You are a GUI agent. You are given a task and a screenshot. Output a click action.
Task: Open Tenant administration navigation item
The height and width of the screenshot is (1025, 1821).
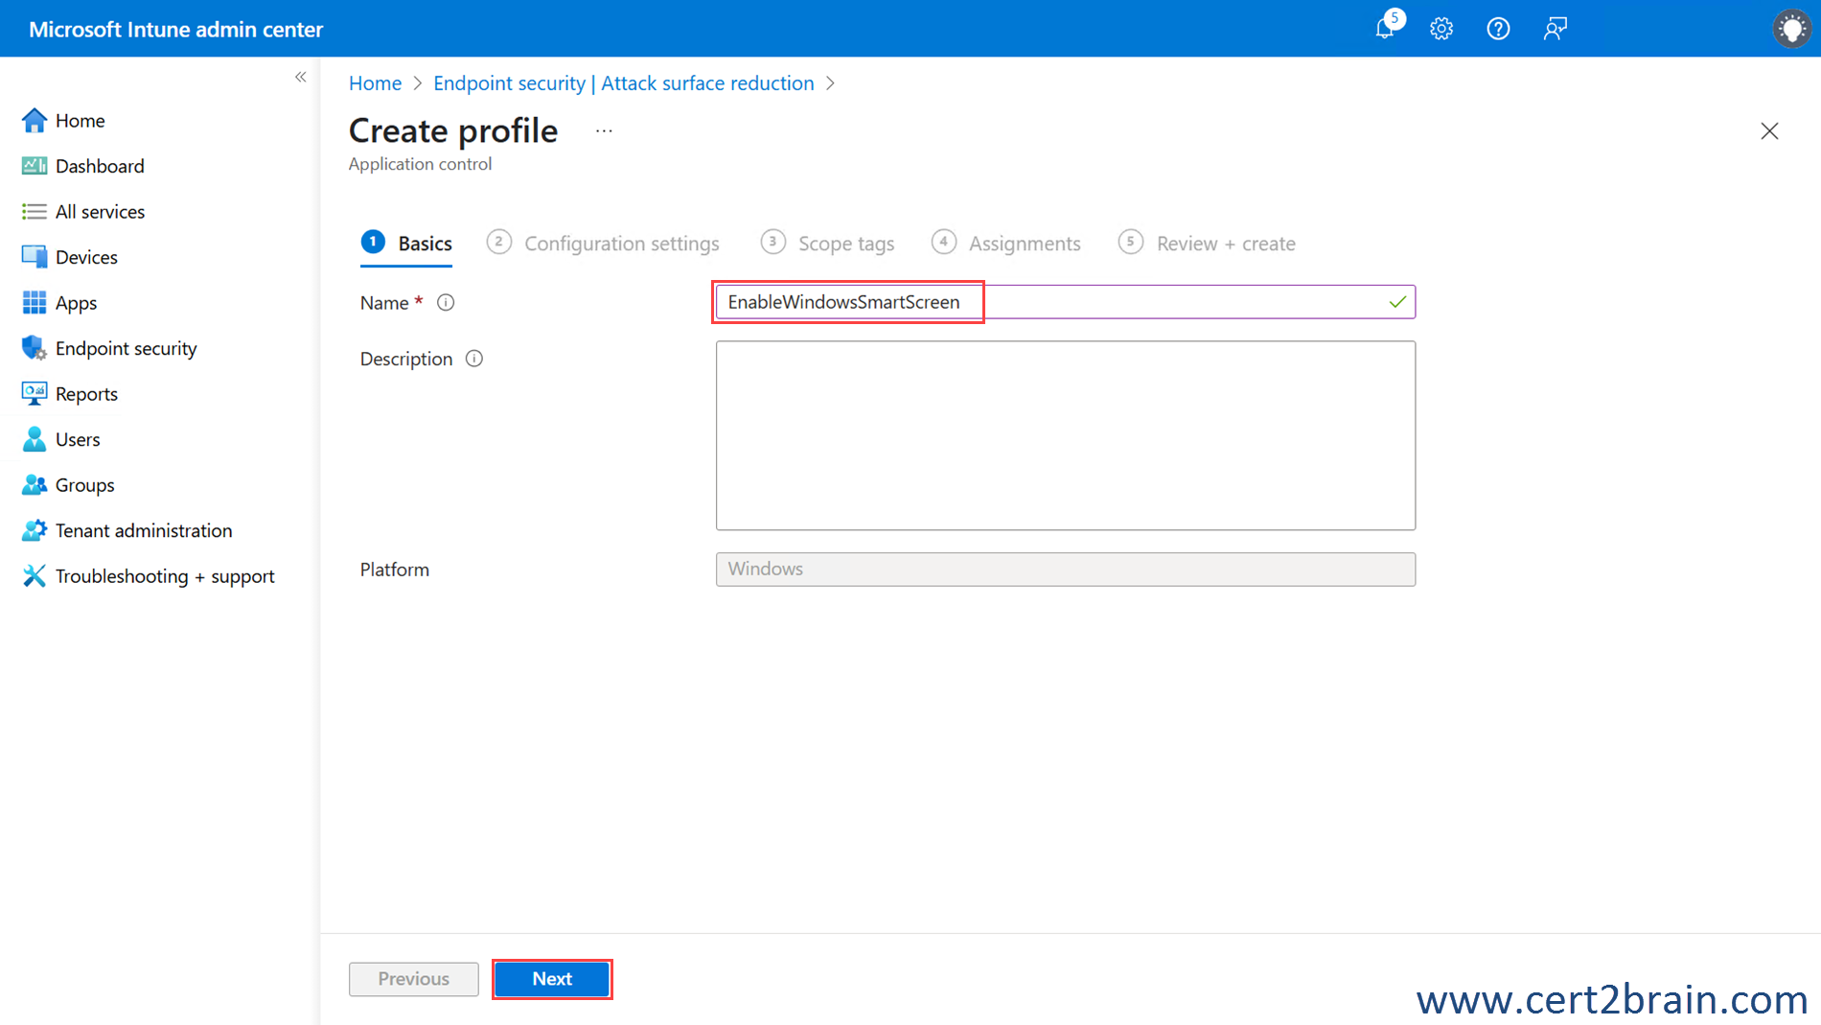coord(144,530)
